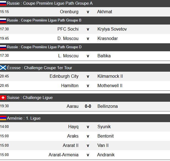Click the Switzerland flag icon
The image size is (170, 161).
3,98
